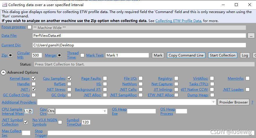The image size is (256, 138).
Task: Uncheck the .NET checkbox
Action: tap(34, 89)
